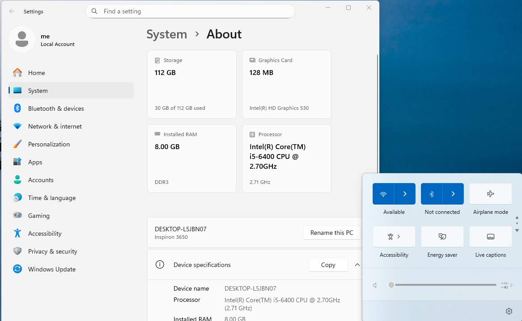
Task: Click the search magnifier icon
Action: pos(94,11)
